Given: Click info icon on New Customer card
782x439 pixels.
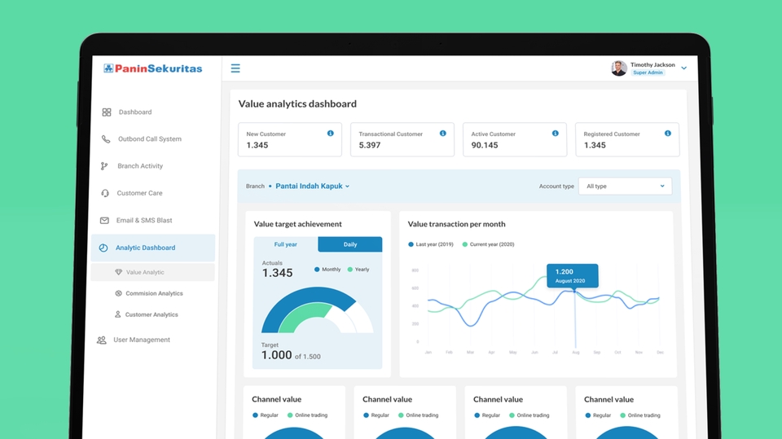Looking at the screenshot, I should (330, 134).
